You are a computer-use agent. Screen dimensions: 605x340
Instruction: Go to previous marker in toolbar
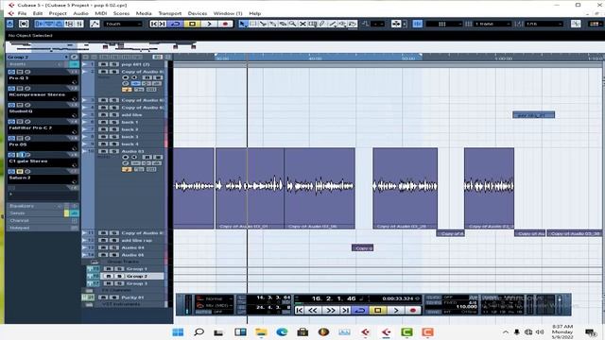(x=154, y=24)
